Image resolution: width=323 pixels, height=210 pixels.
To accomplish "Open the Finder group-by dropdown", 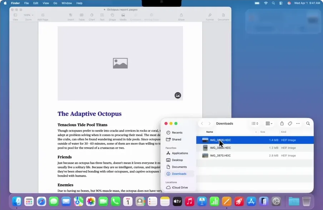I will pyautogui.click(x=269, y=123).
